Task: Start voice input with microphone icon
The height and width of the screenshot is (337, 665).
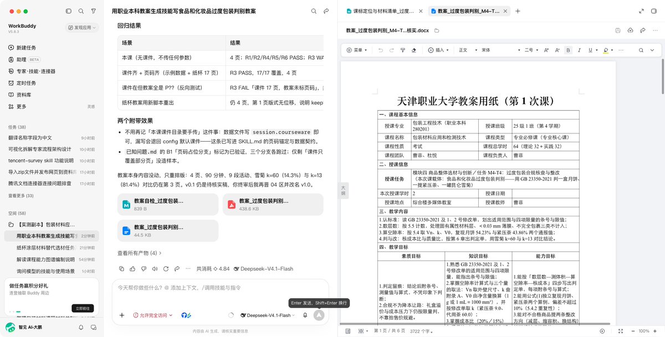Action: [305, 315]
